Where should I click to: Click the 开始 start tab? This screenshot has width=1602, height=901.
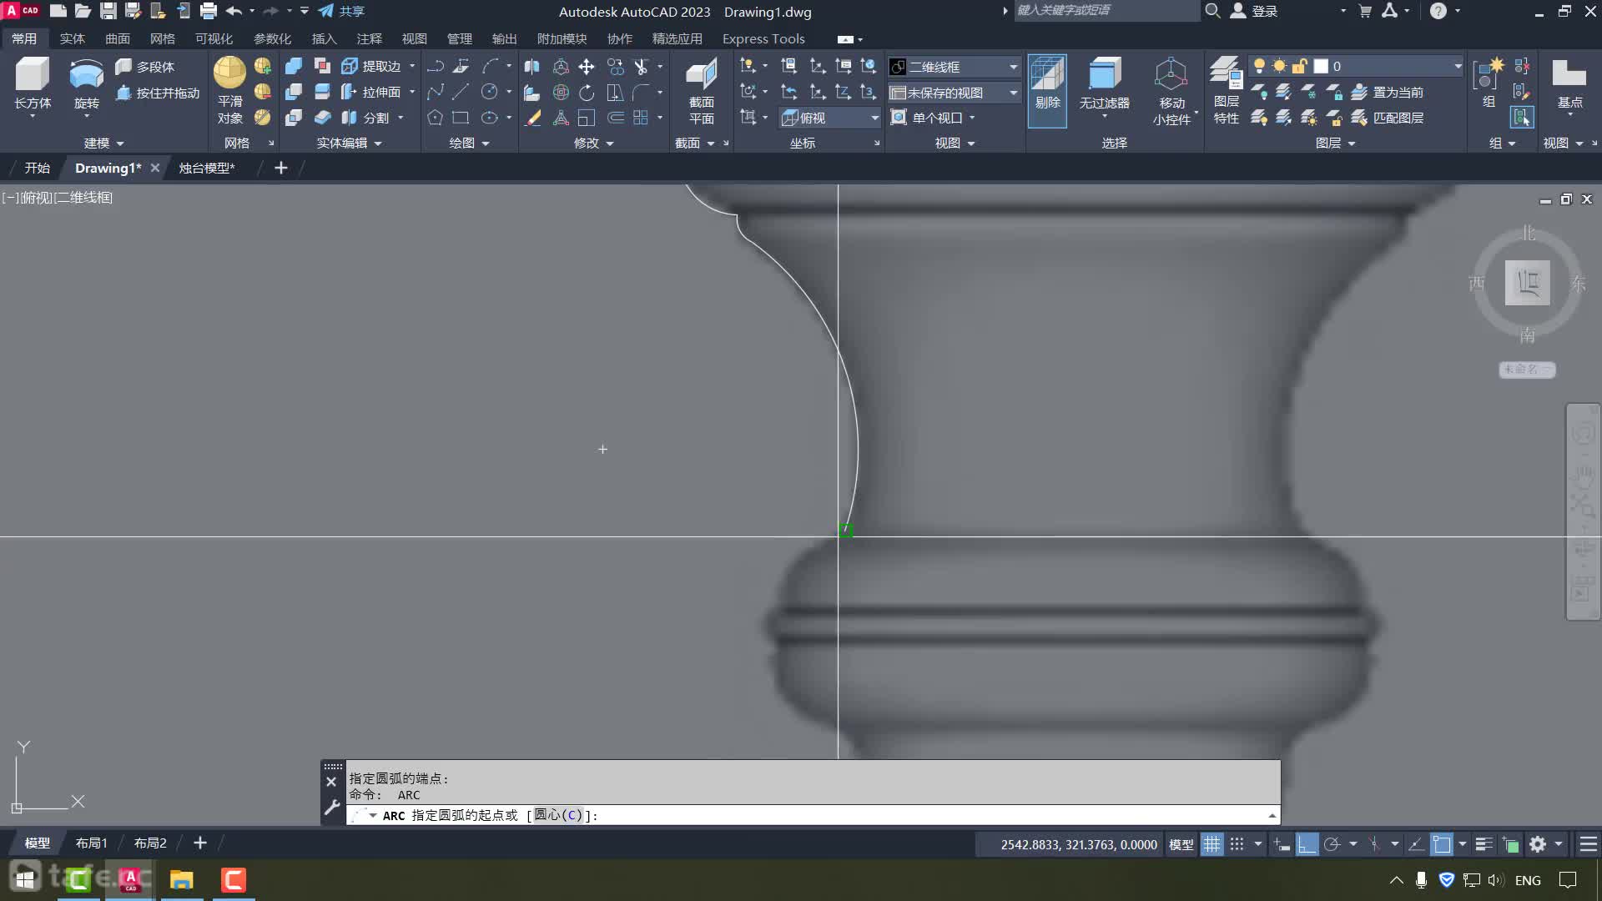37,168
